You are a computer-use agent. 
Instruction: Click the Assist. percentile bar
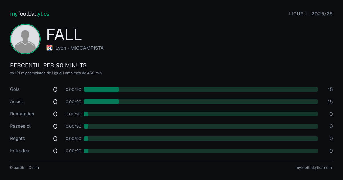(201, 102)
